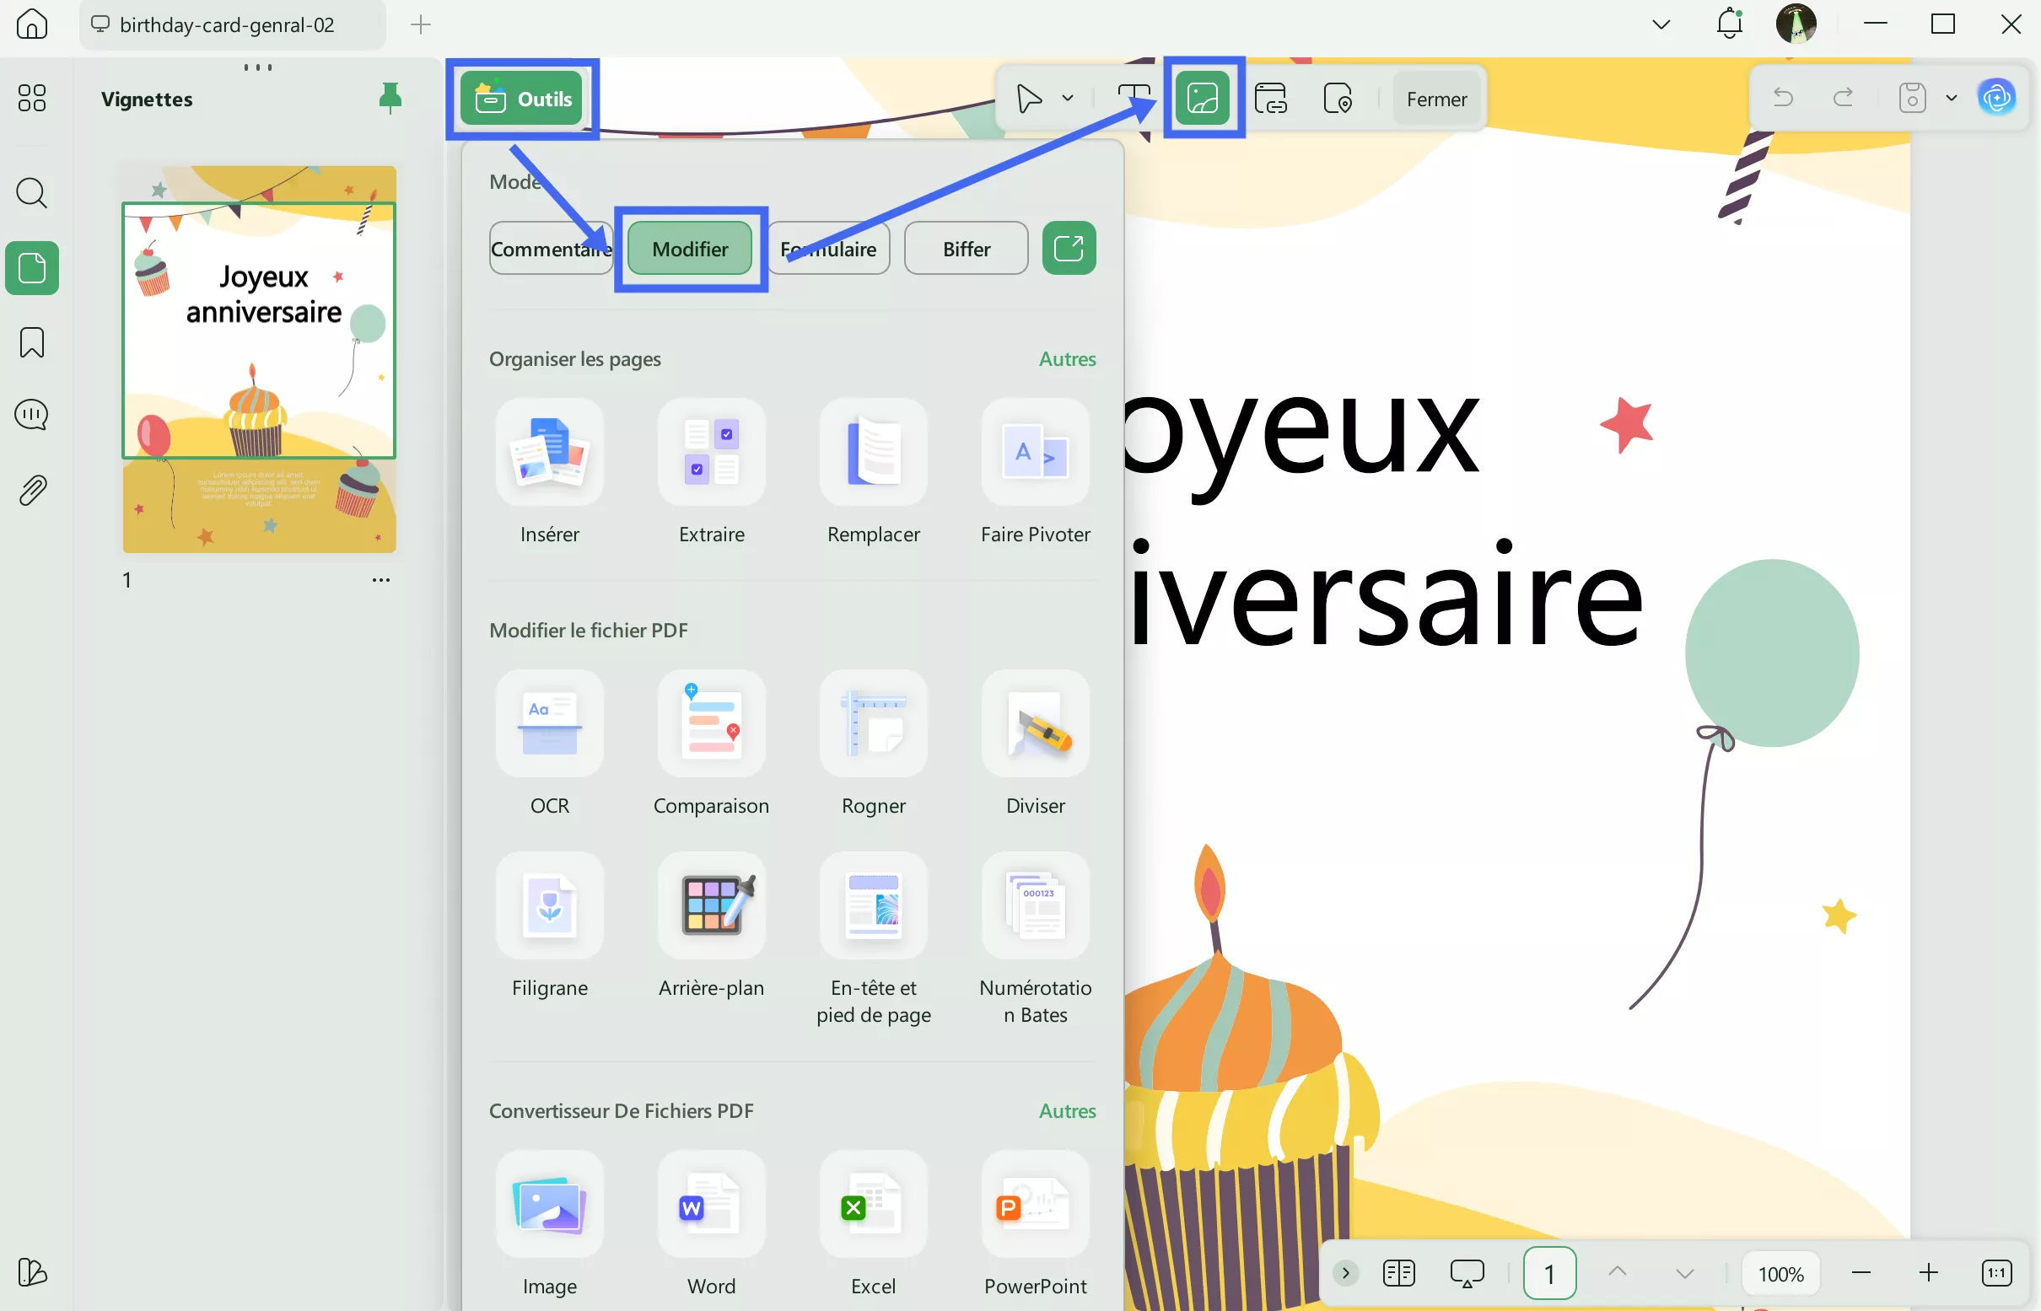Open the search panel in the left sidebar
The width and height of the screenshot is (2041, 1311).
pos(31,193)
